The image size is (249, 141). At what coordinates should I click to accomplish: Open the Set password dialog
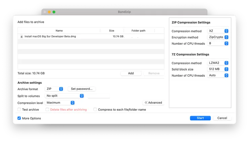(x=82, y=89)
